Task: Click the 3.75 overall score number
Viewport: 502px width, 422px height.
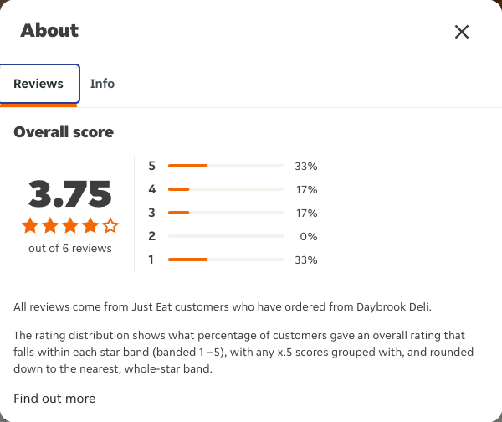Action: tap(70, 193)
